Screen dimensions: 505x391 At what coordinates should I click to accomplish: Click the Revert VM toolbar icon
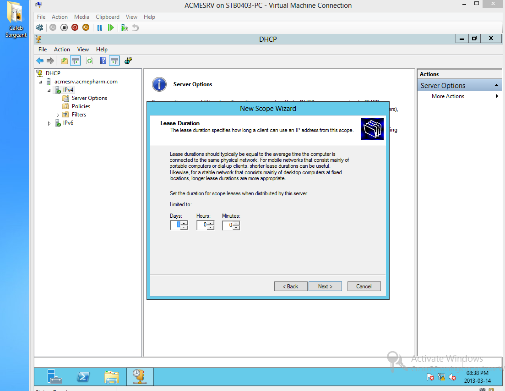(136, 28)
